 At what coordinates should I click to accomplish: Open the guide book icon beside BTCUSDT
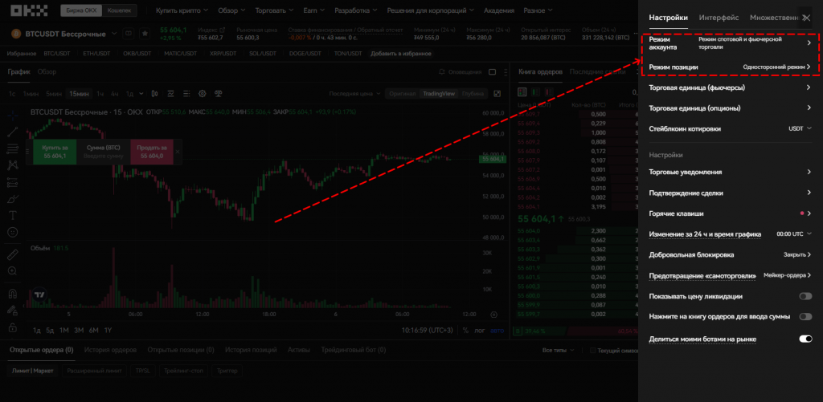(129, 34)
